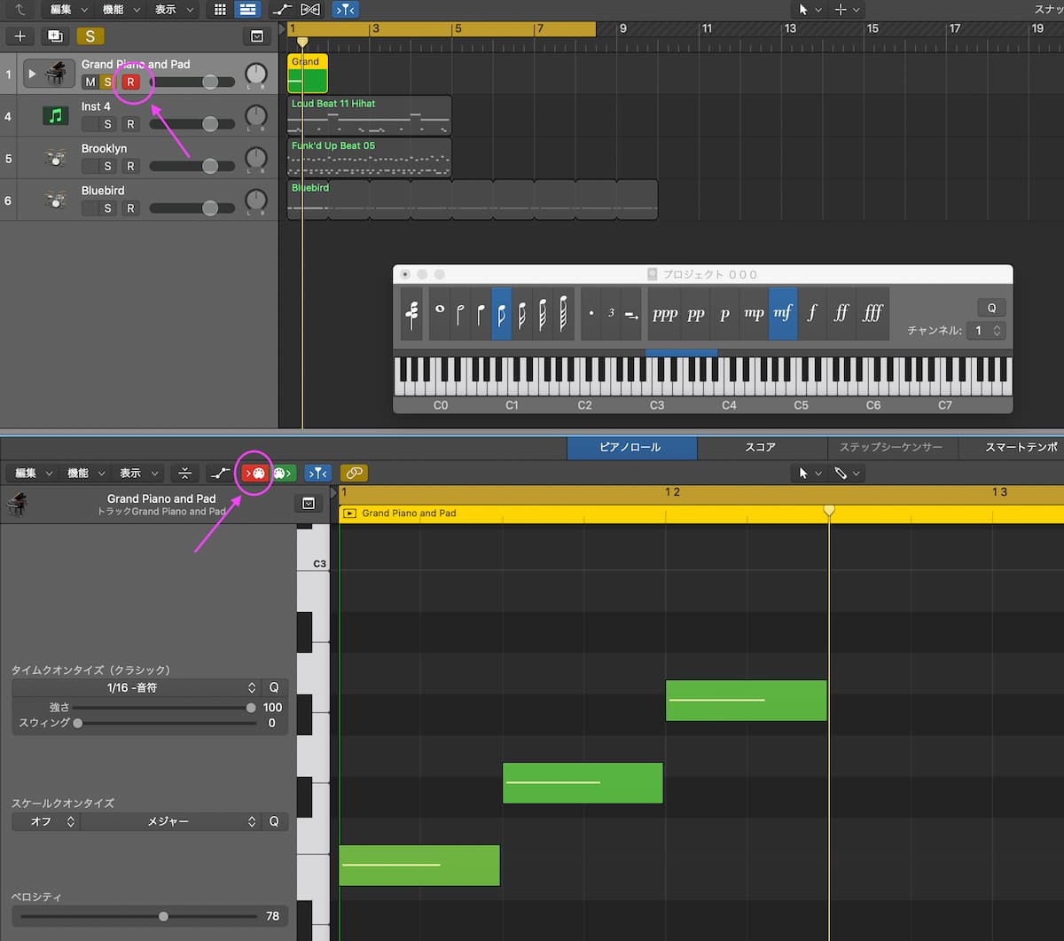This screenshot has height=941, width=1064.
Task: Select the Bluebird region in the timeline
Action: [473, 200]
